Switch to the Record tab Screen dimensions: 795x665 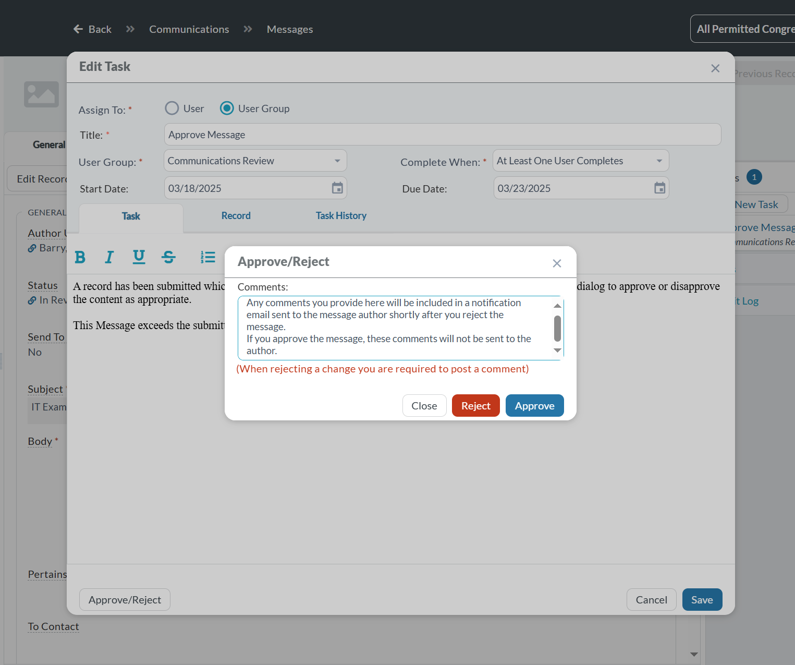pos(236,216)
